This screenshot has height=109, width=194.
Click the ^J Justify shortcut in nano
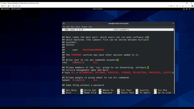tap(142, 90)
